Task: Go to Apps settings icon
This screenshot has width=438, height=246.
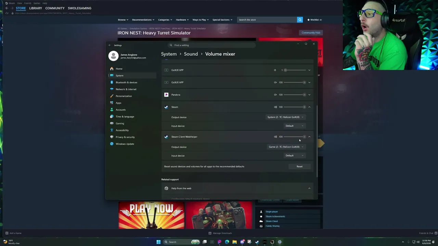Action: pos(112,103)
